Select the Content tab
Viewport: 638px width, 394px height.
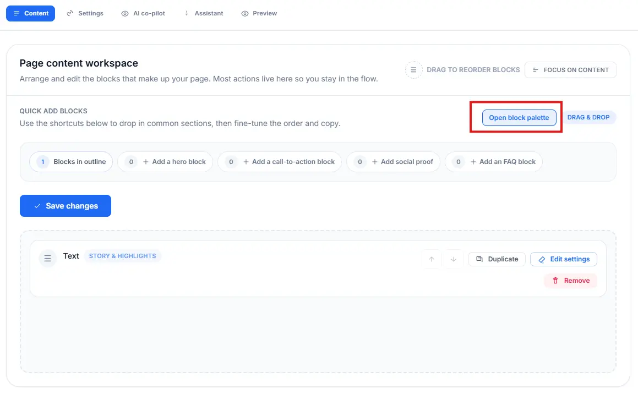31,13
